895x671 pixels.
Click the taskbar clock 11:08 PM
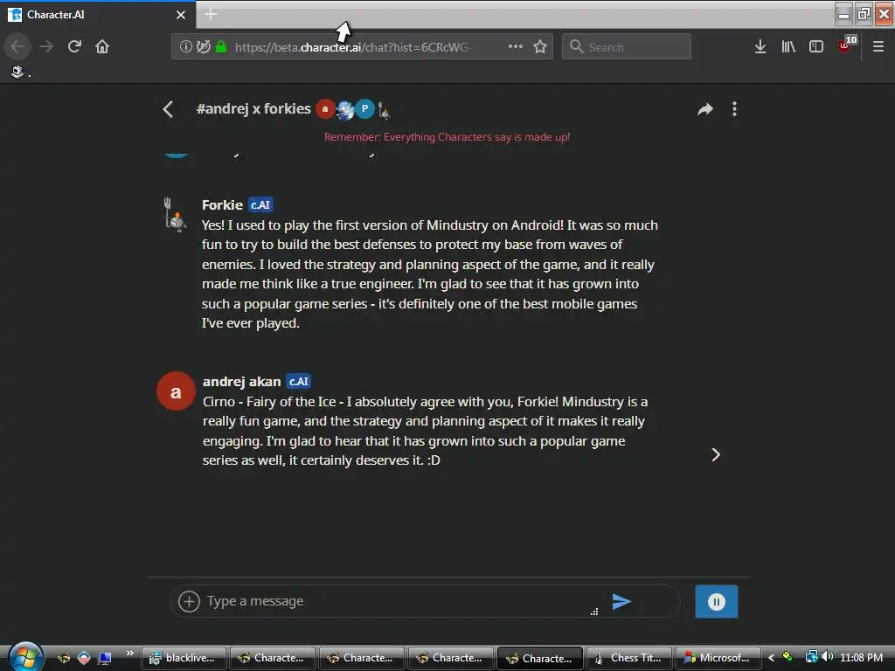click(861, 658)
